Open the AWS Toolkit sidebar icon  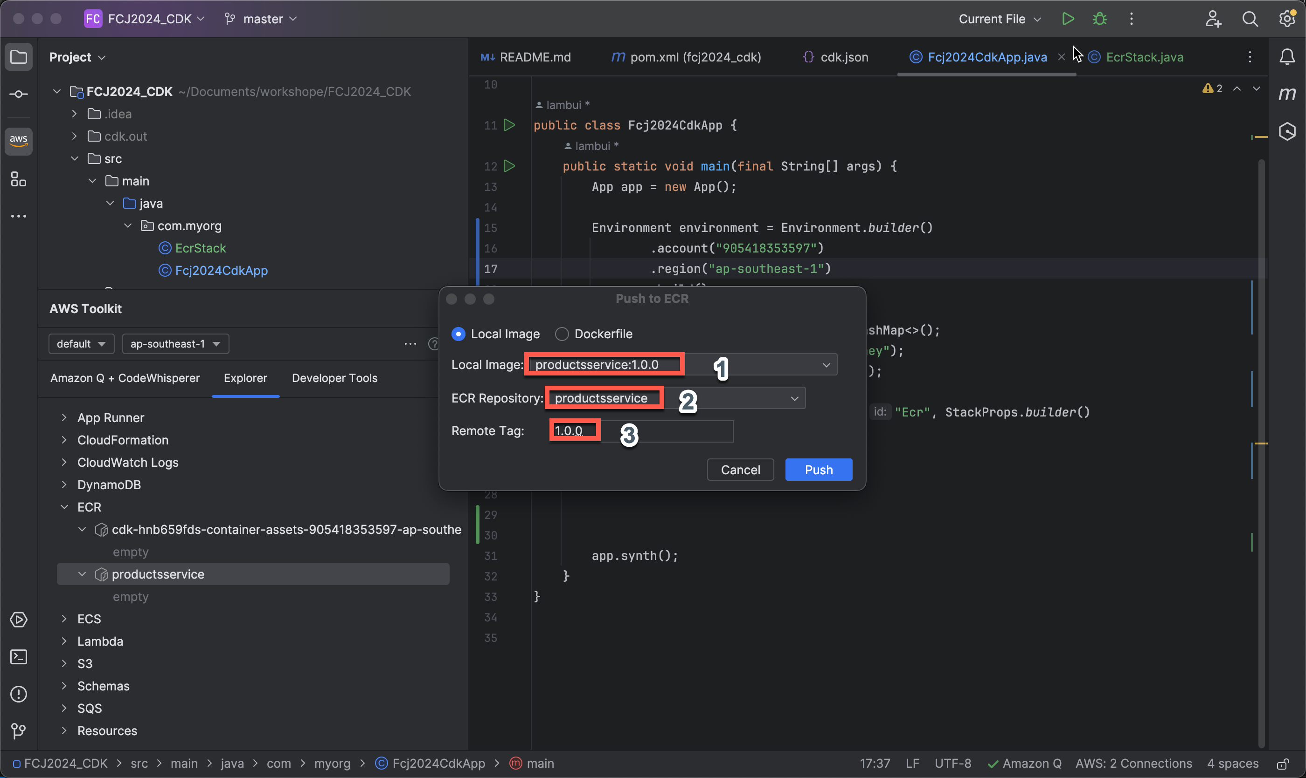click(x=18, y=141)
